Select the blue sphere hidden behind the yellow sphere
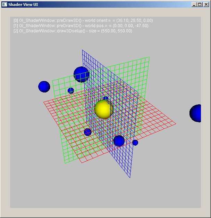Viewport: 211px width, 218px height. (x=105, y=98)
